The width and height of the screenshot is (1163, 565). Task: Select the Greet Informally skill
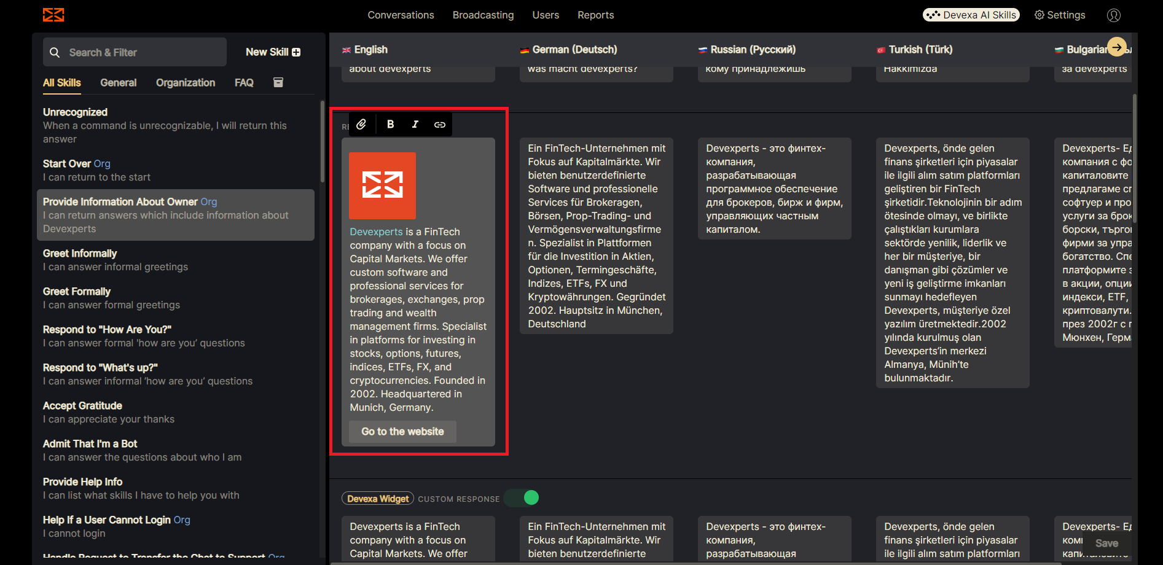coord(176,260)
